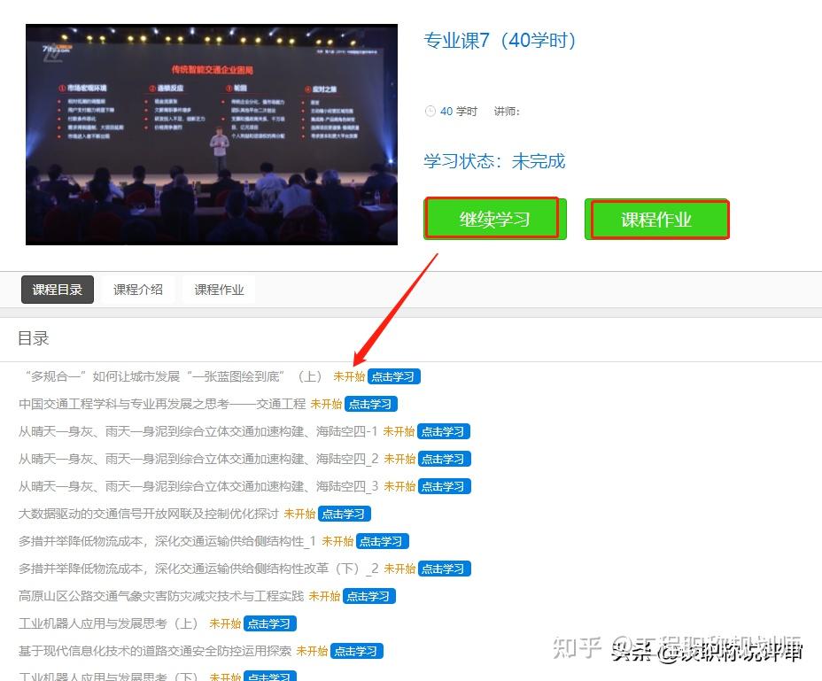
Task: Click 点击学习 for 中国交通工程学科 lesson
Action: click(x=370, y=404)
